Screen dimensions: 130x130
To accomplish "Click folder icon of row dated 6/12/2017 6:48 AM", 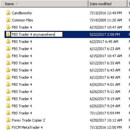I will click(x=8, y=77).
